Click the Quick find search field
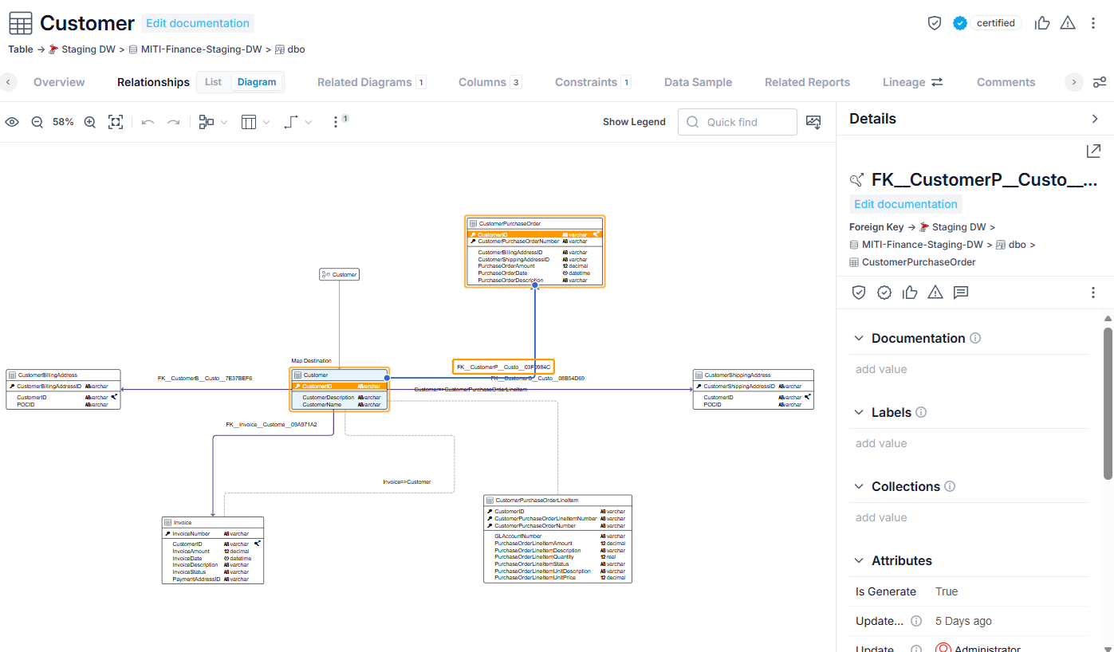 pos(738,122)
